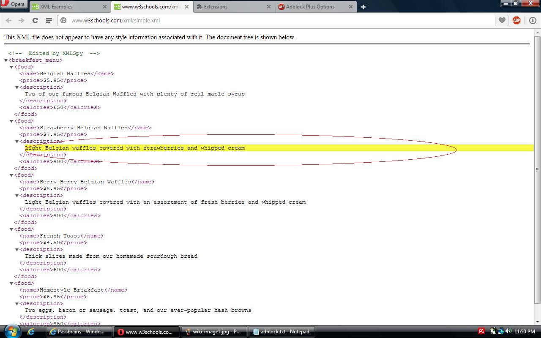Select the www.w3schools.com/xml tab
Viewport: 541px width, 338px height.
tap(152, 7)
